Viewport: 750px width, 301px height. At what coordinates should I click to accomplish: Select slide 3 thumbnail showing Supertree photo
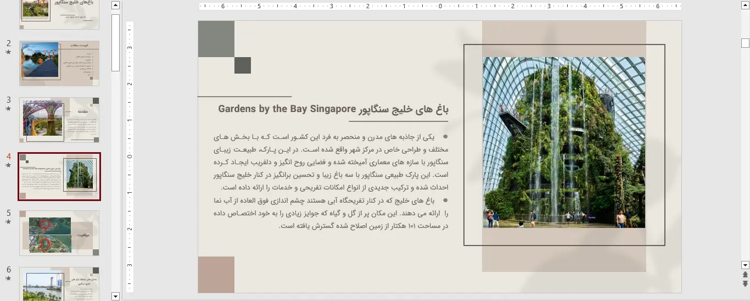click(59, 120)
